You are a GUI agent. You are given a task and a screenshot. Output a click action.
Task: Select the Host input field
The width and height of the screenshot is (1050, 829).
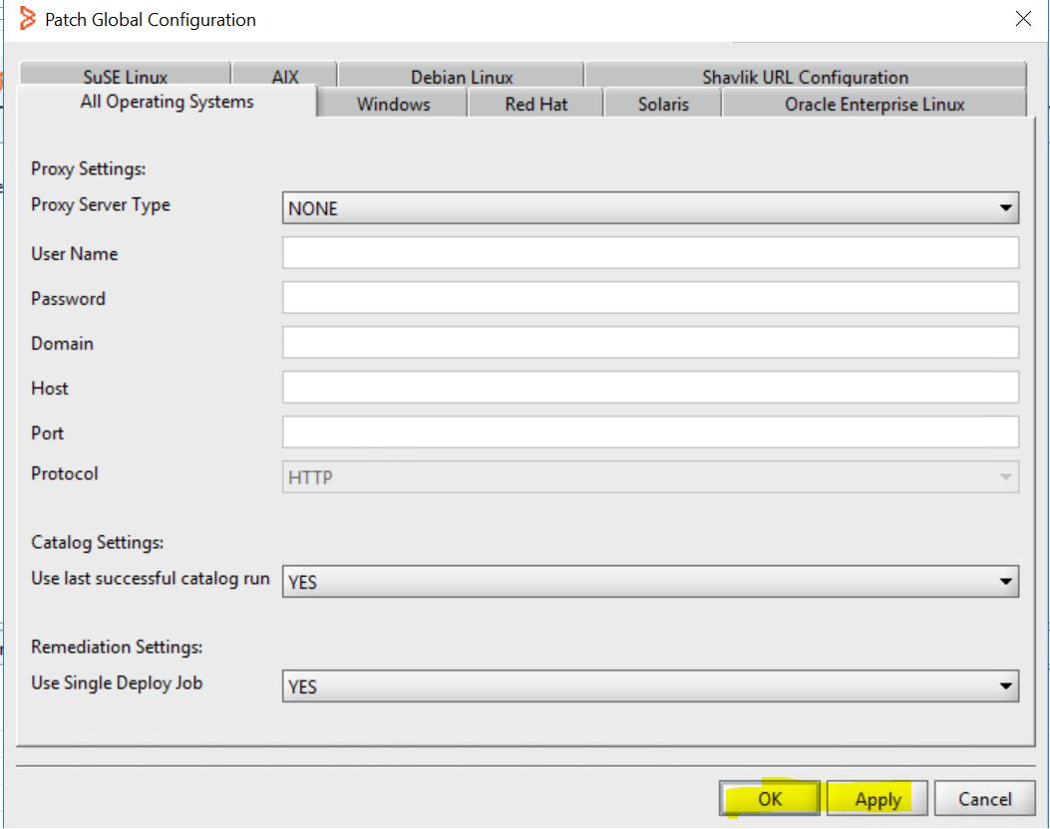(x=650, y=388)
